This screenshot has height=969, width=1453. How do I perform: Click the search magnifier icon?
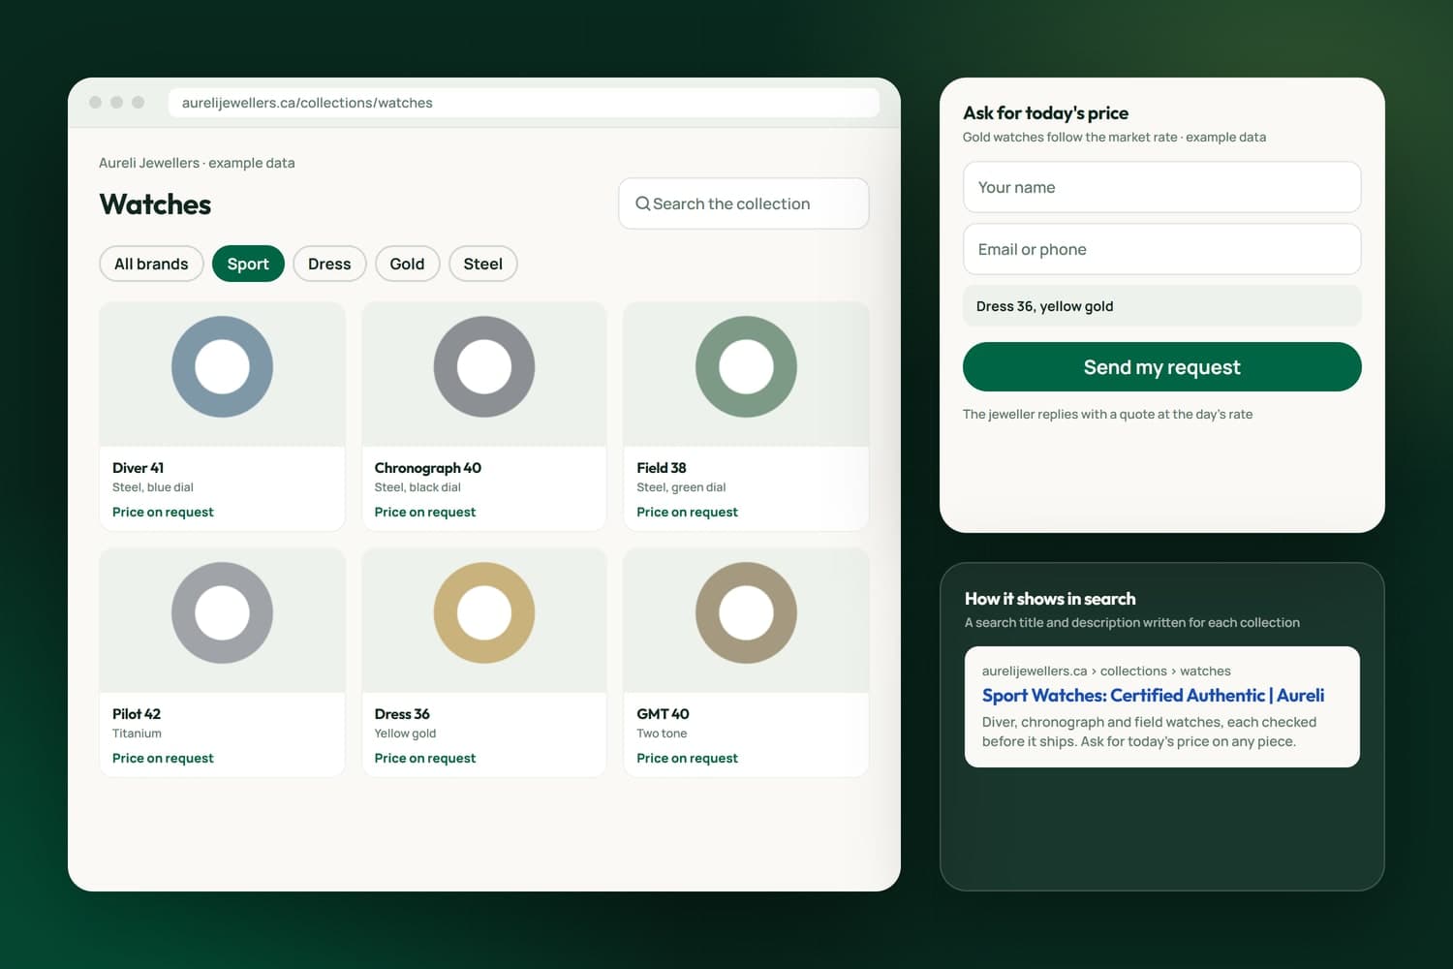[x=642, y=203]
